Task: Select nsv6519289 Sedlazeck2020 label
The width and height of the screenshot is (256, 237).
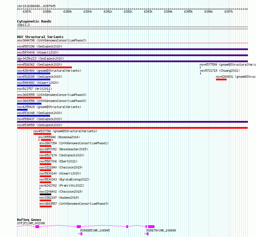Action: tap(40, 77)
